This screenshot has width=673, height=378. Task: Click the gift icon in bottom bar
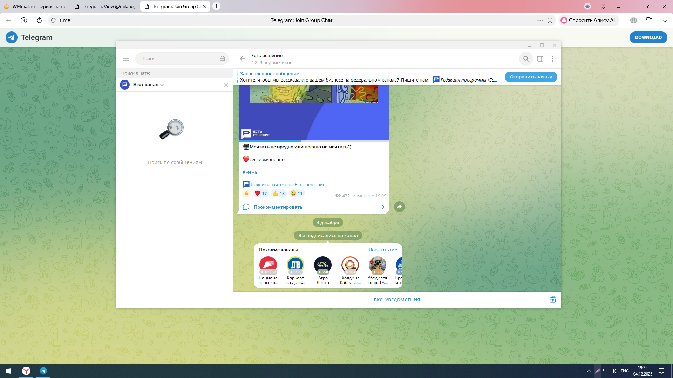pos(553,300)
